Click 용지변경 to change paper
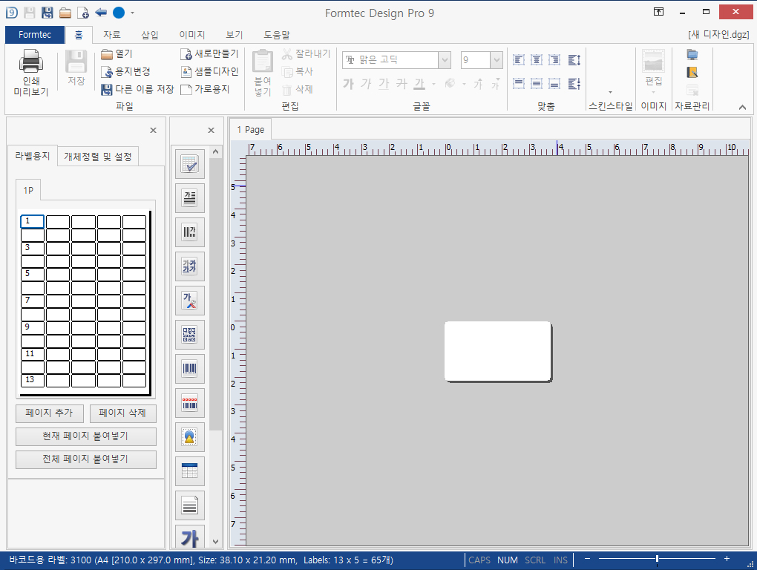The width and height of the screenshot is (757, 570). [x=125, y=71]
